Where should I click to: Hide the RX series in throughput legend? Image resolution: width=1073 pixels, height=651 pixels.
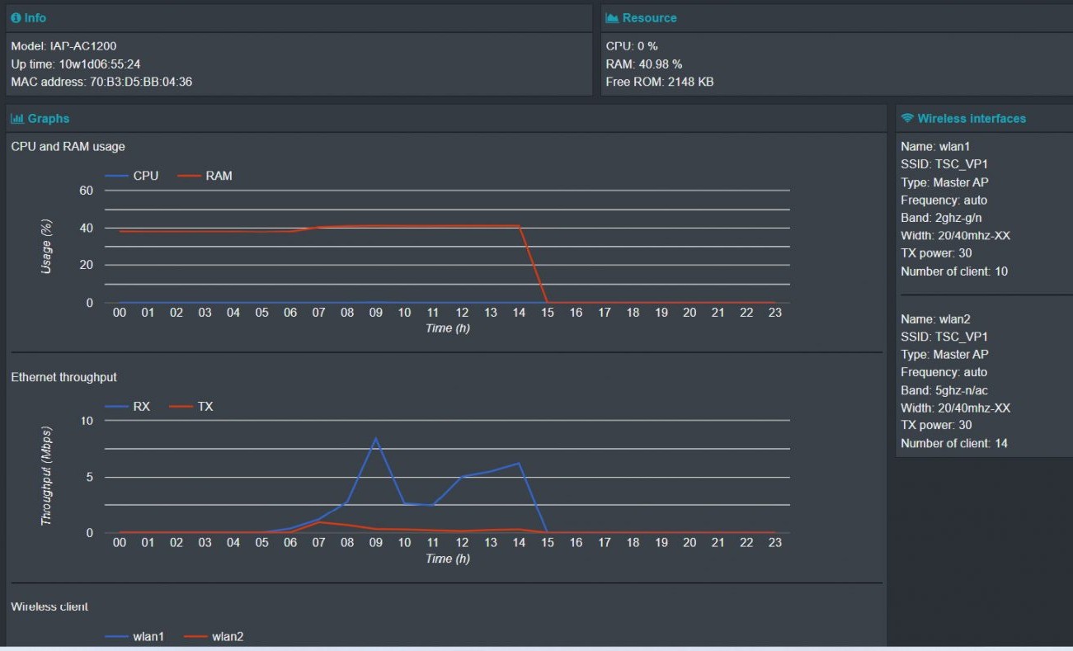[x=128, y=407]
